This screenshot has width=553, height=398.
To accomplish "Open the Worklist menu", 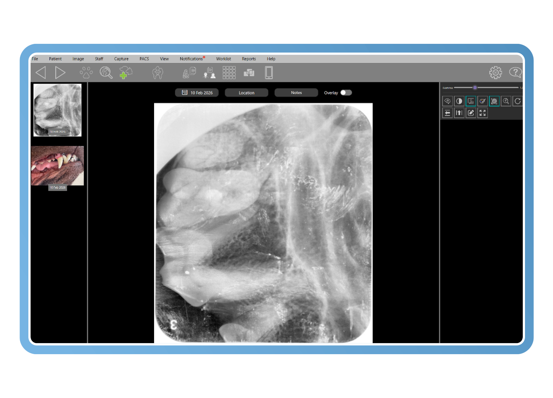I will click(223, 59).
